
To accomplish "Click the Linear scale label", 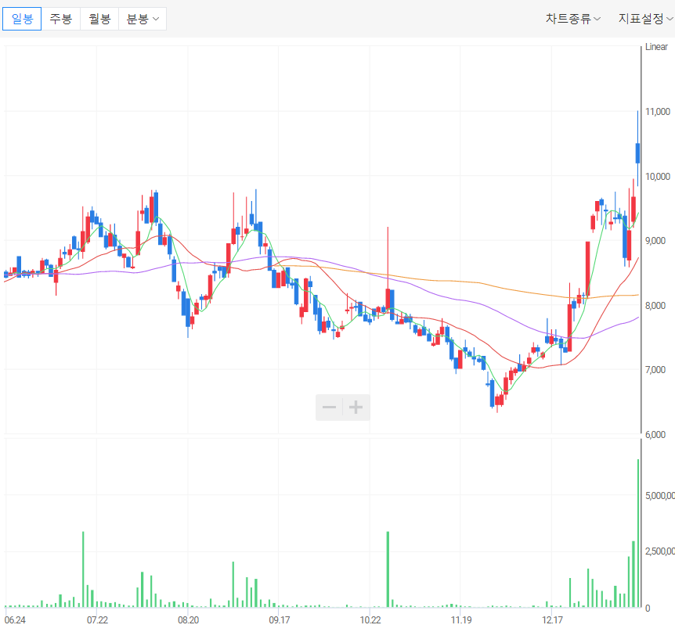I will pyautogui.click(x=656, y=47).
